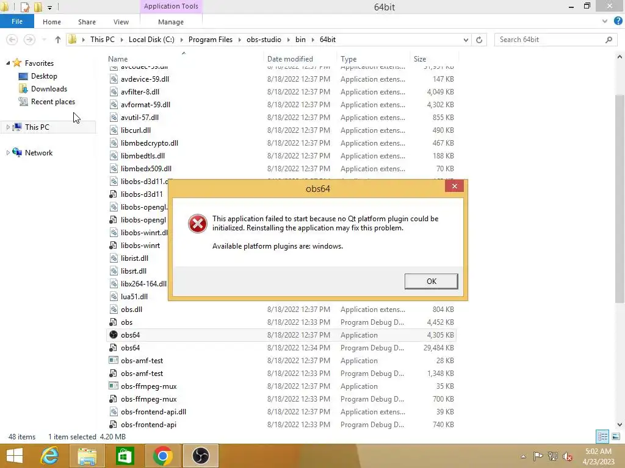
Task: Click Local Disk (C:) in breadcrumb
Action: [x=151, y=40]
